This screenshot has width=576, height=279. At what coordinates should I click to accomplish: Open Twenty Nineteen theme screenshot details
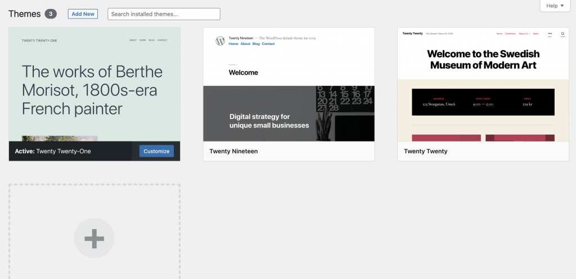[289, 84]
